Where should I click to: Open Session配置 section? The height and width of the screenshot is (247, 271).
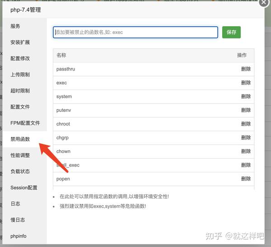24,188
